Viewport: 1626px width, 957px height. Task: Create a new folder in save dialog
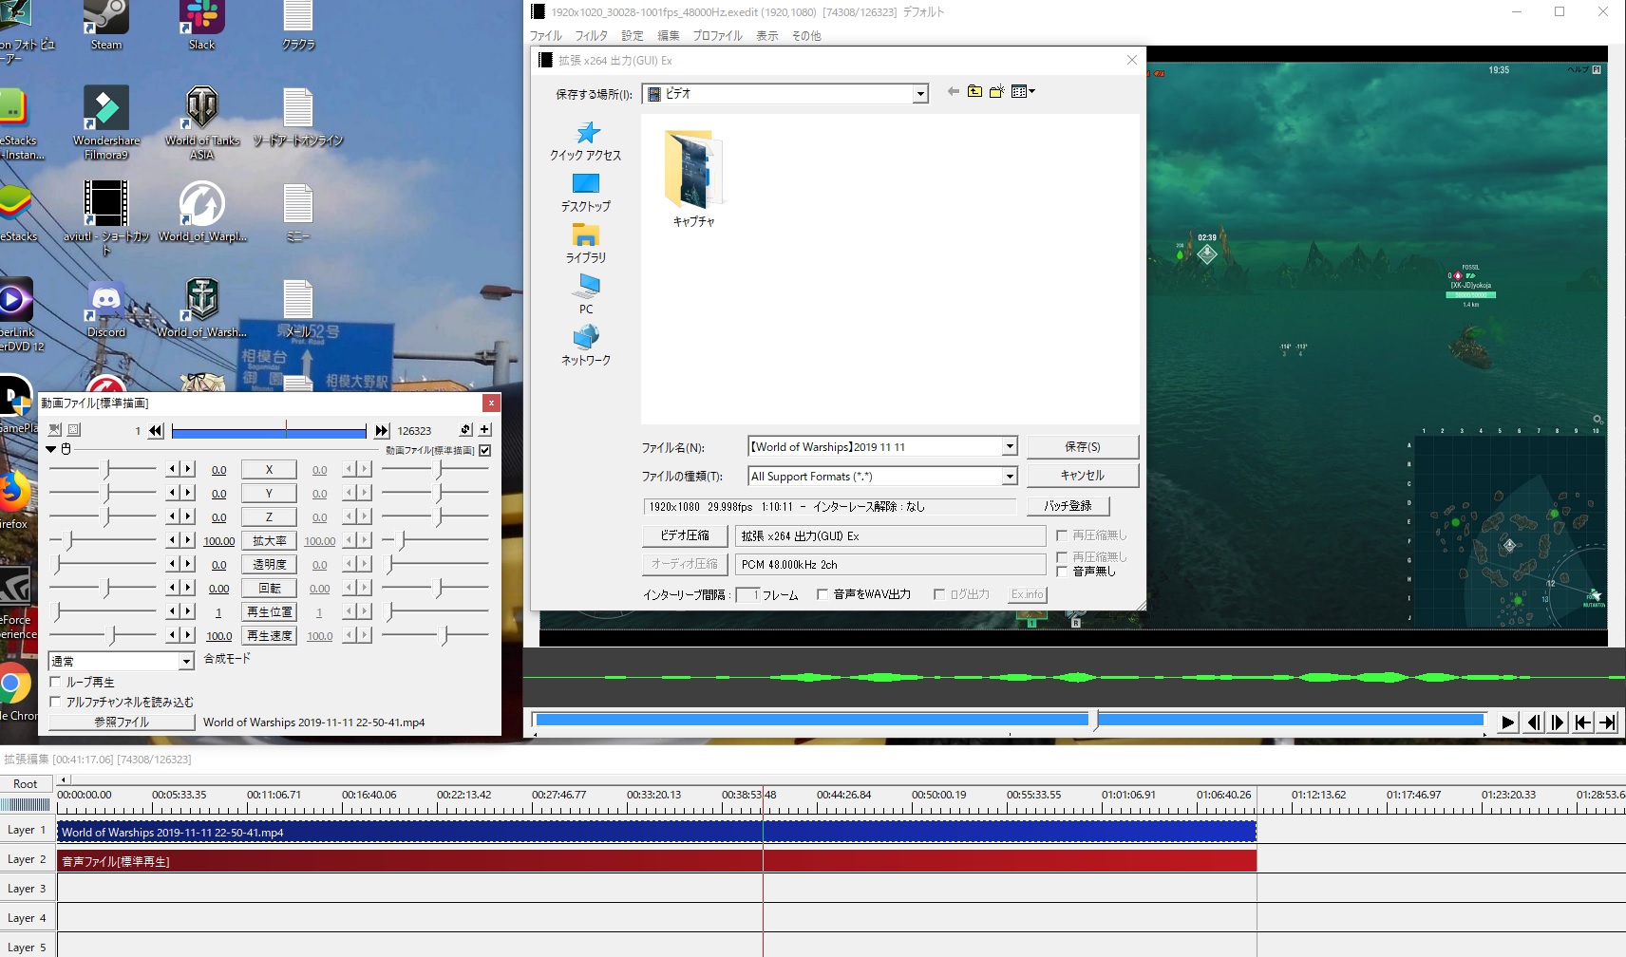coord(996,92)
